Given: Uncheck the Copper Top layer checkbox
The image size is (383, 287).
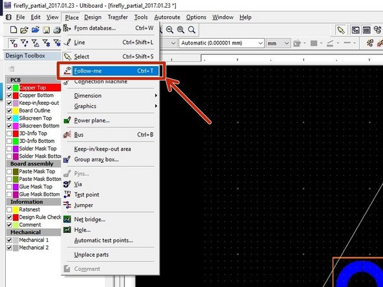Looking at the screenshot, I should [9, 88].
